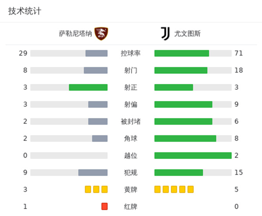Click Salernitana's red card icon
The height and width of the screenshot is (216, 262).
(x=104, y=206)
